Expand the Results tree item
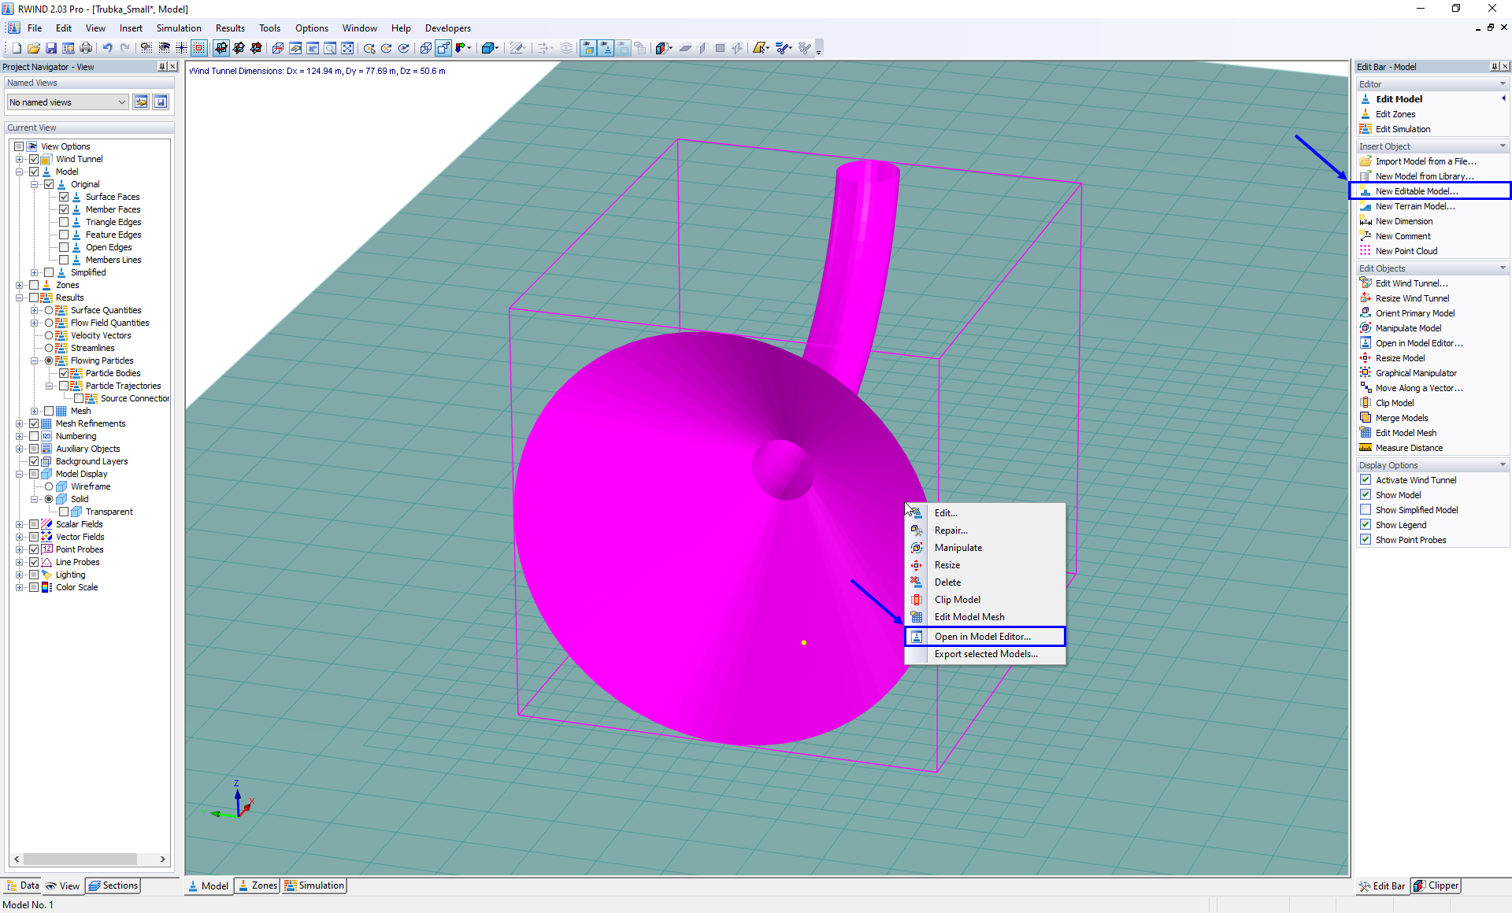1512x913 pixels. 20,297
